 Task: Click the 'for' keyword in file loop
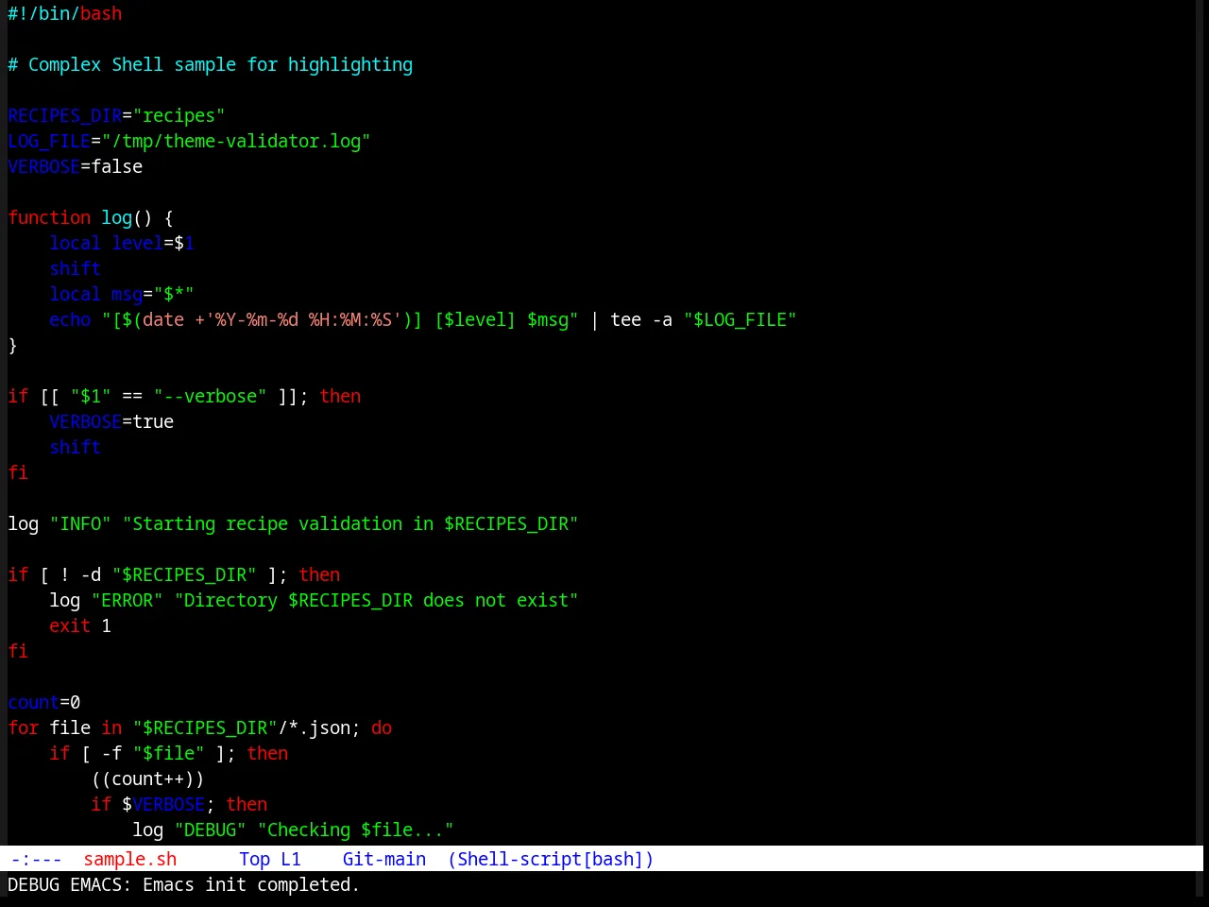24,727
